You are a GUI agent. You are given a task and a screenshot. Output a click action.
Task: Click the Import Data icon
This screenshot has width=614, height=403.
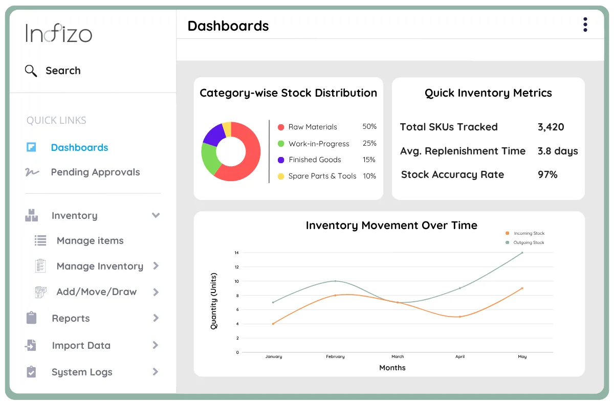point(32,345)
